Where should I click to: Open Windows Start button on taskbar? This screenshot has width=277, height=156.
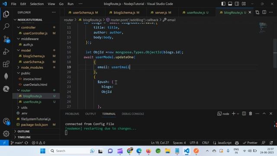pos(43,151)
